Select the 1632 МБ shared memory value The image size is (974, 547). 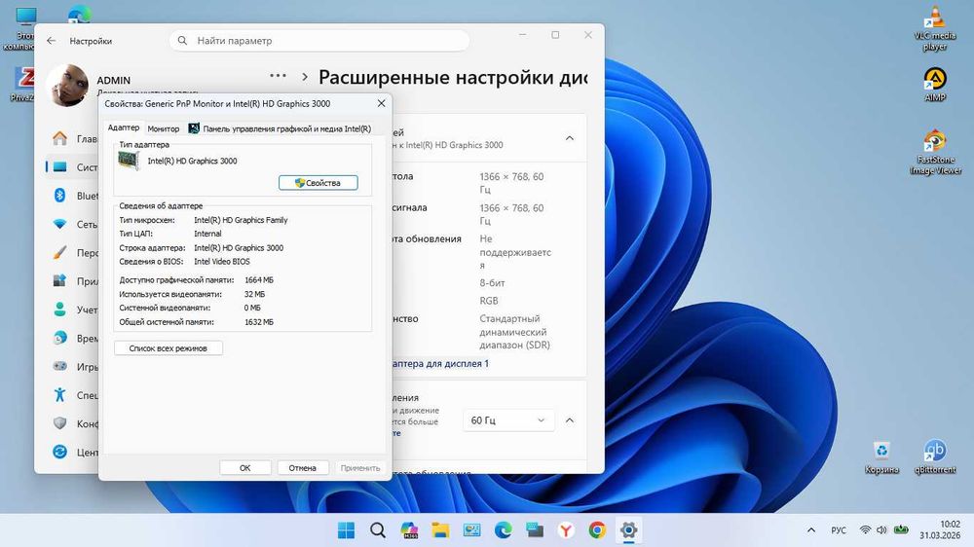pos(259,322)
